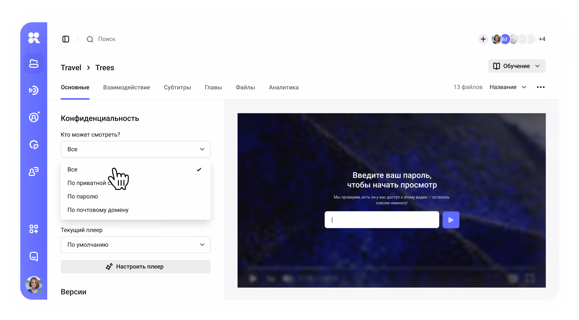Open the library storage icon in sidebar

tap(34, 63)
